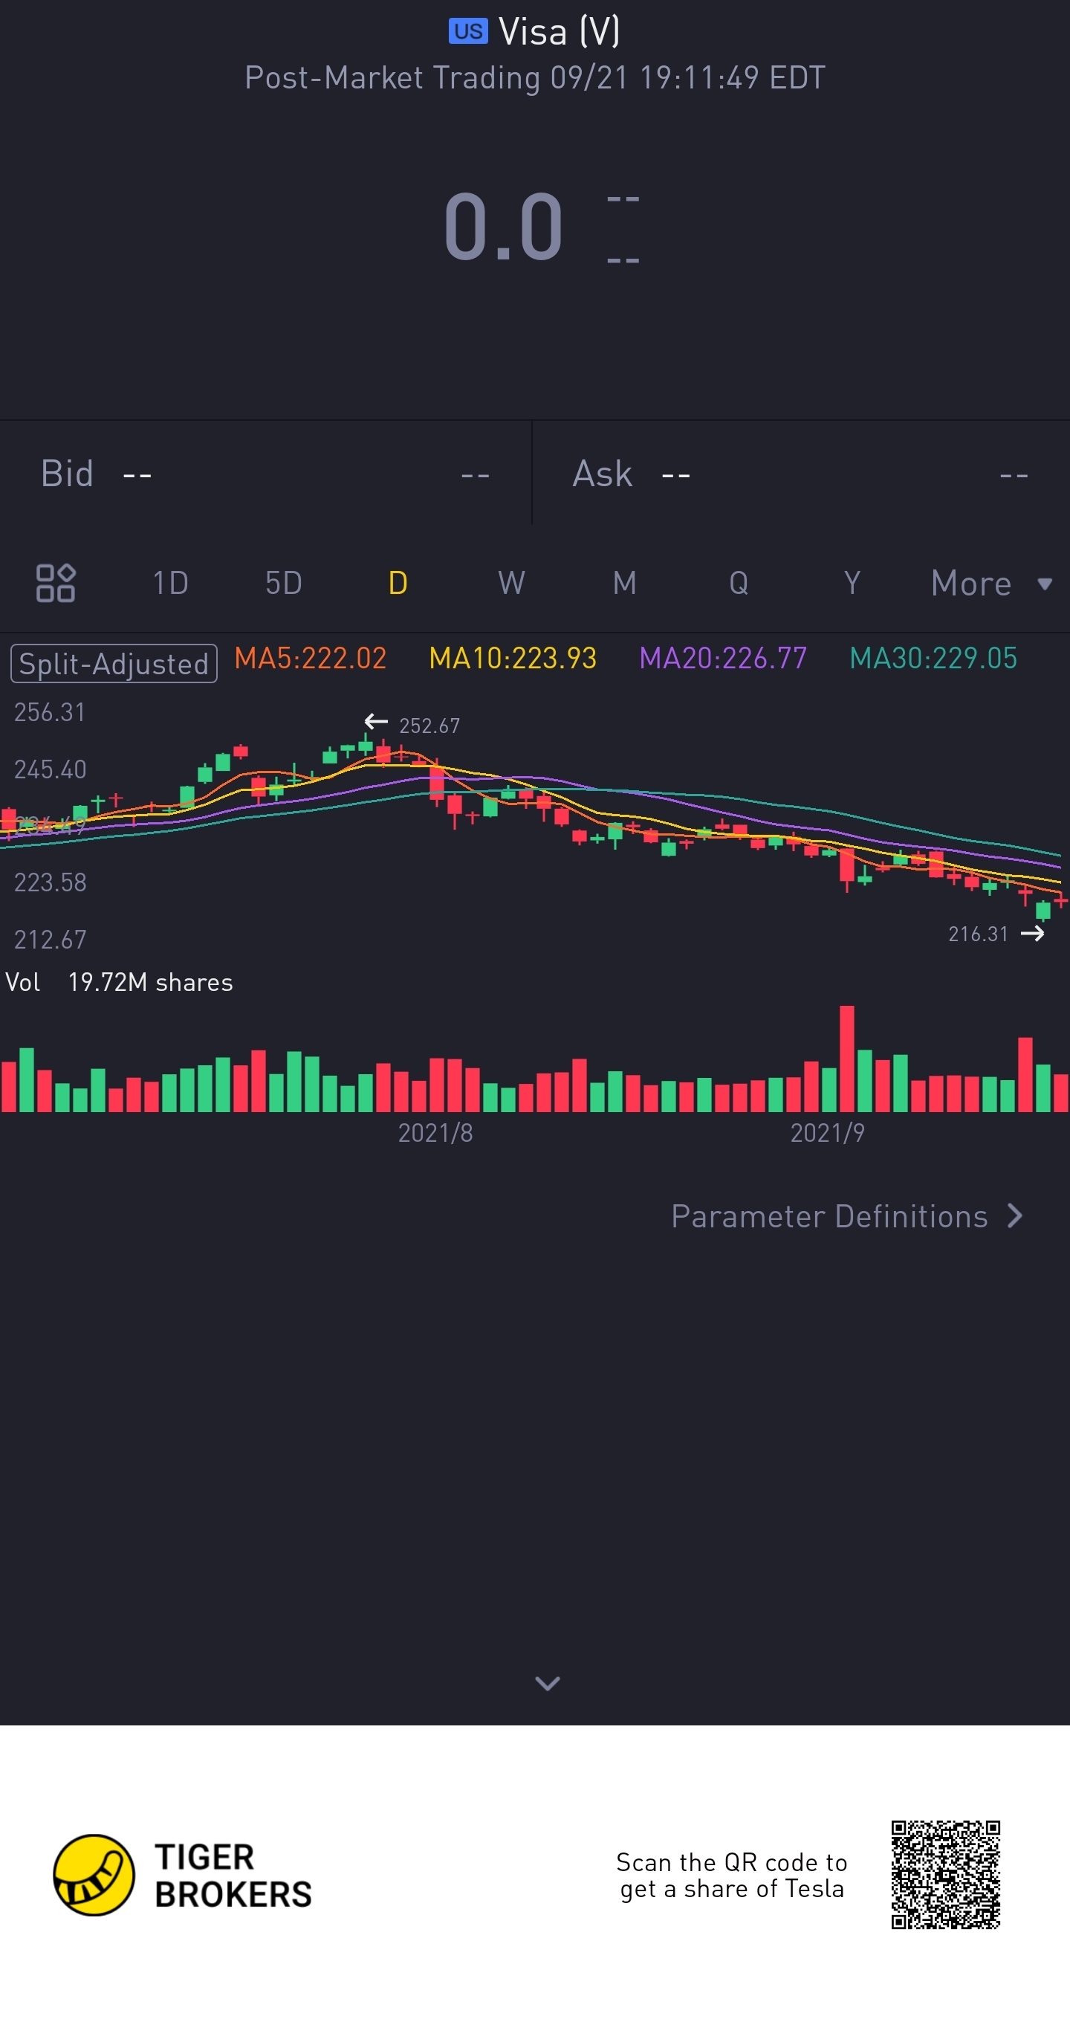Tap the 0.0 price display
This screenshot has width=1070, height=2025.
(504, 227)
